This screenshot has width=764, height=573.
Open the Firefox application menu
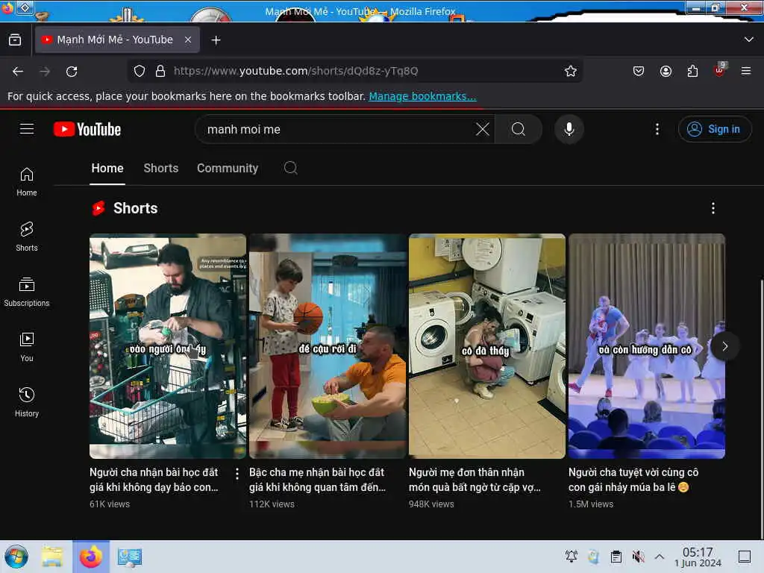(746, 71)
